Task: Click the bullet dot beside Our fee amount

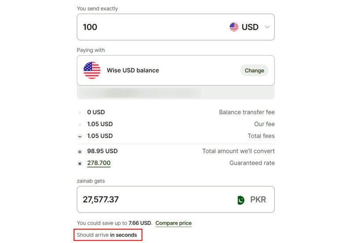Action: 80,124
